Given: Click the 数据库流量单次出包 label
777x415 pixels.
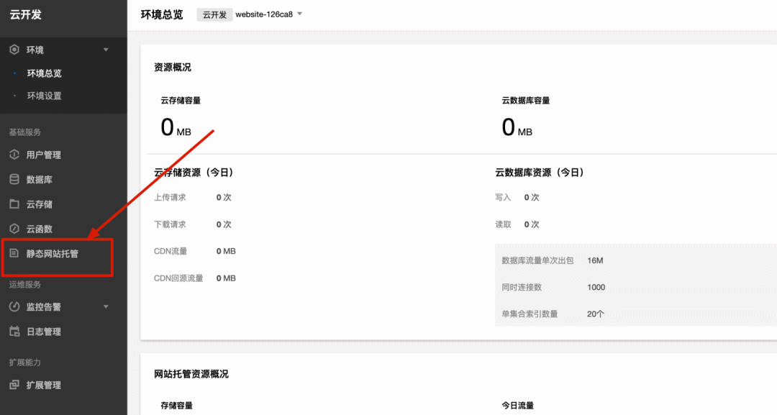Looking at the screenshot, I should point(537,260).
